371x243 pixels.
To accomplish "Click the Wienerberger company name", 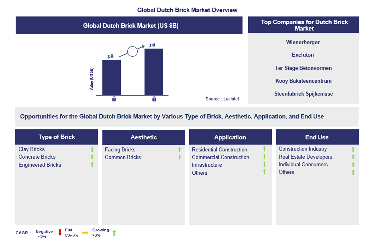I will (303, 42).
